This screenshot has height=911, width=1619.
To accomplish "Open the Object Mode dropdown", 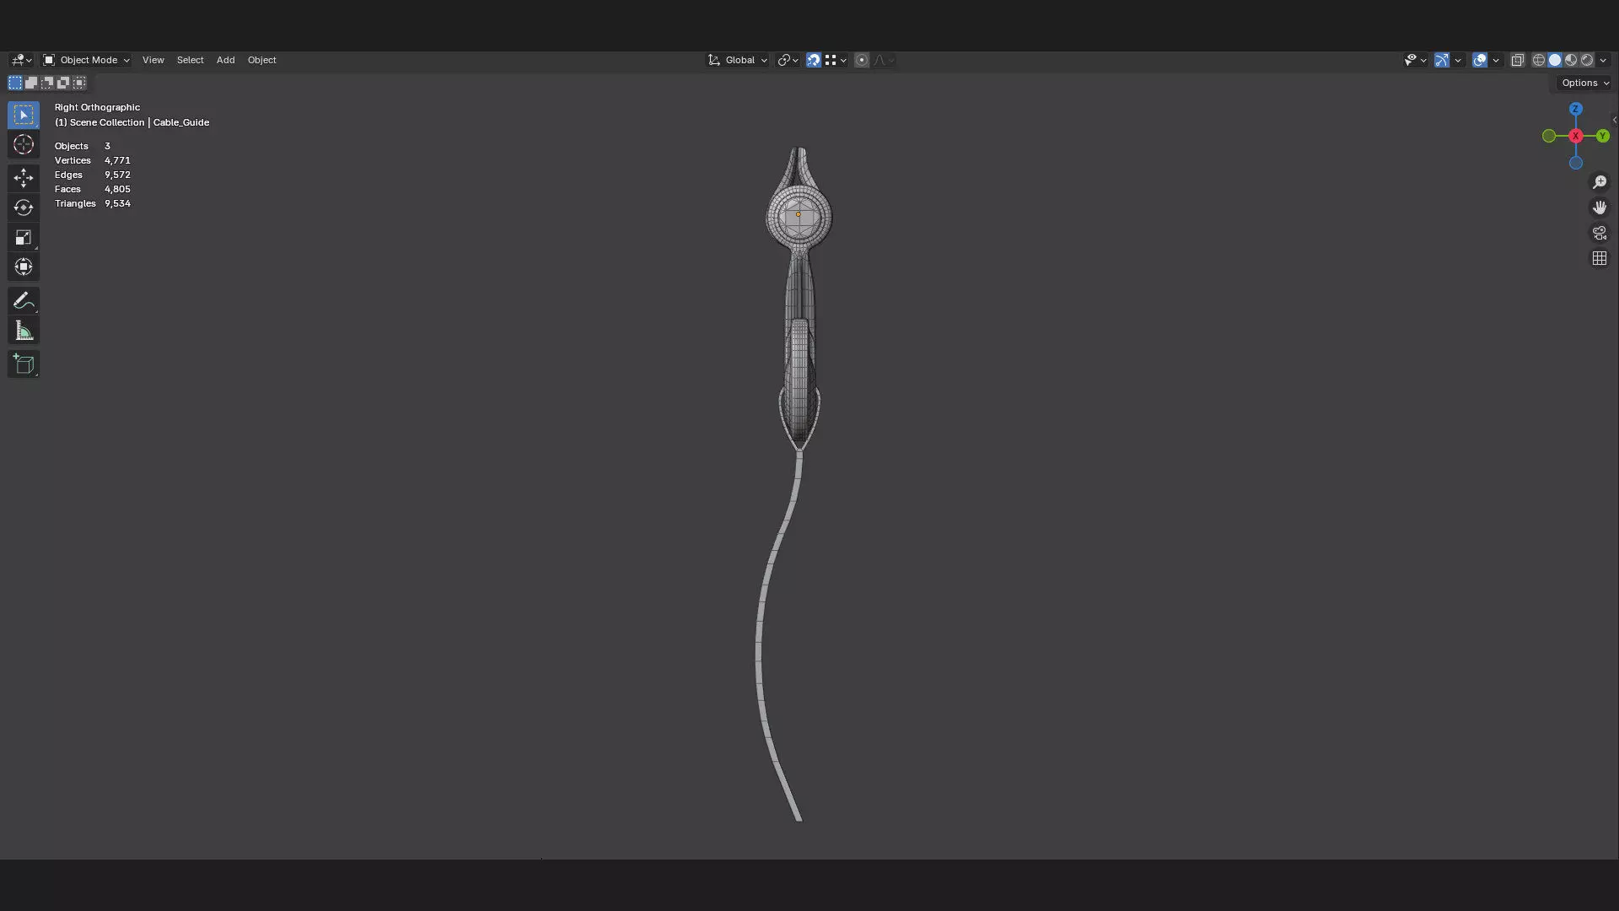I will click(x=87, y=60).
